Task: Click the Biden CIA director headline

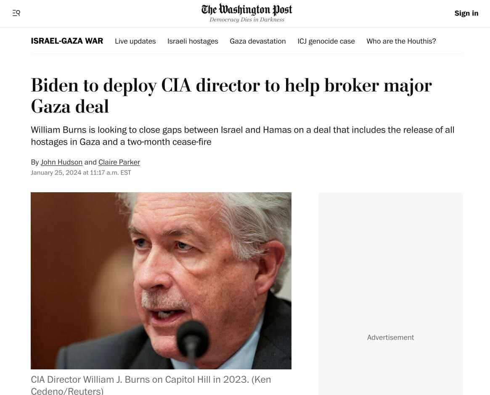Action: point(231,95)
